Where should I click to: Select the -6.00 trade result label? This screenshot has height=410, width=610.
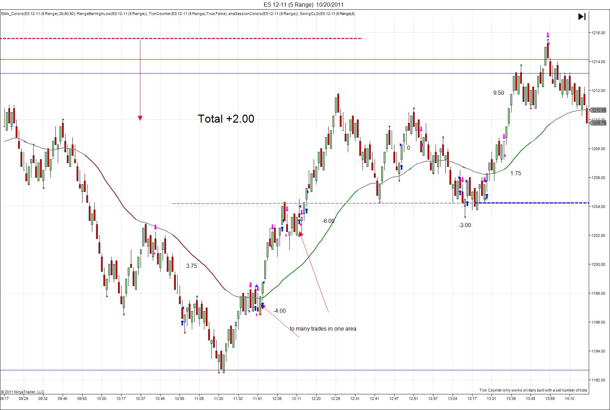point(328,221)
